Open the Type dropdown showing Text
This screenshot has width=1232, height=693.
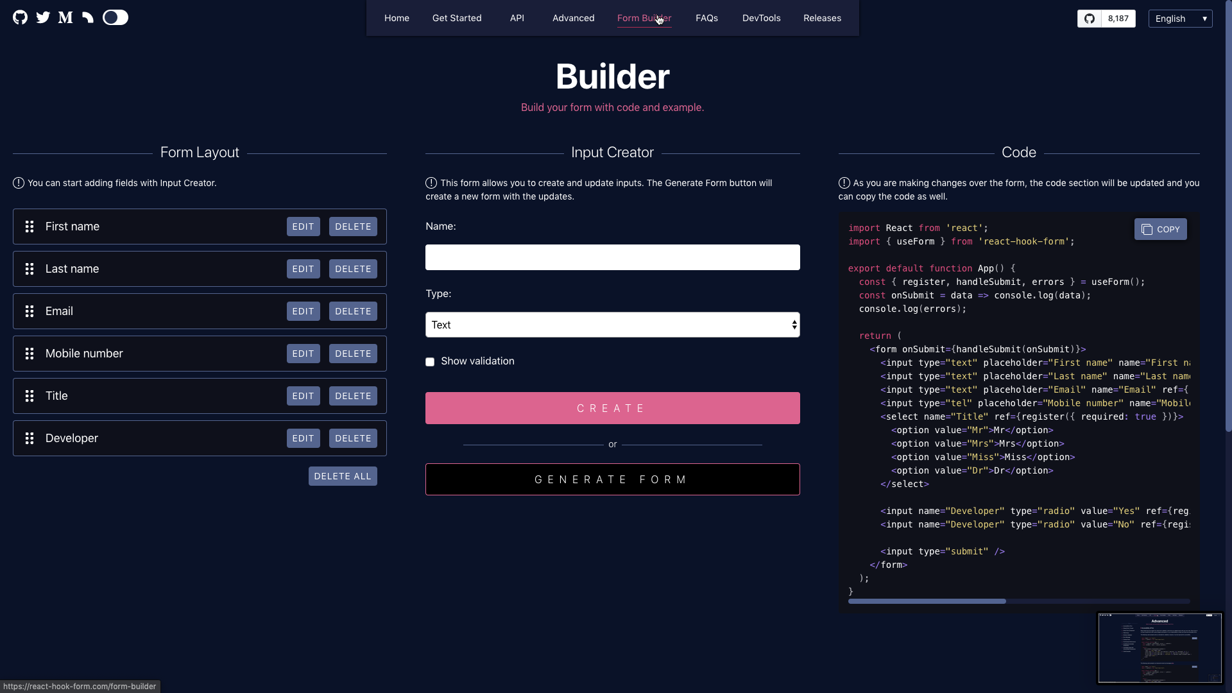click(x=612, y=325)
